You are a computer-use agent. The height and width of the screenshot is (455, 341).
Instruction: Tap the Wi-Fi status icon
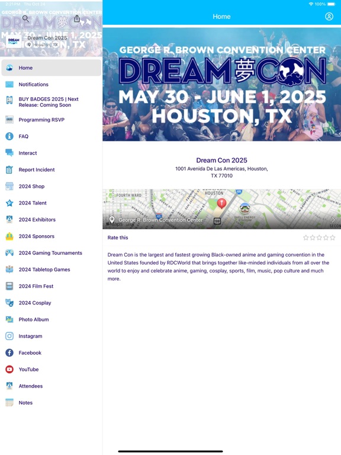311,4
